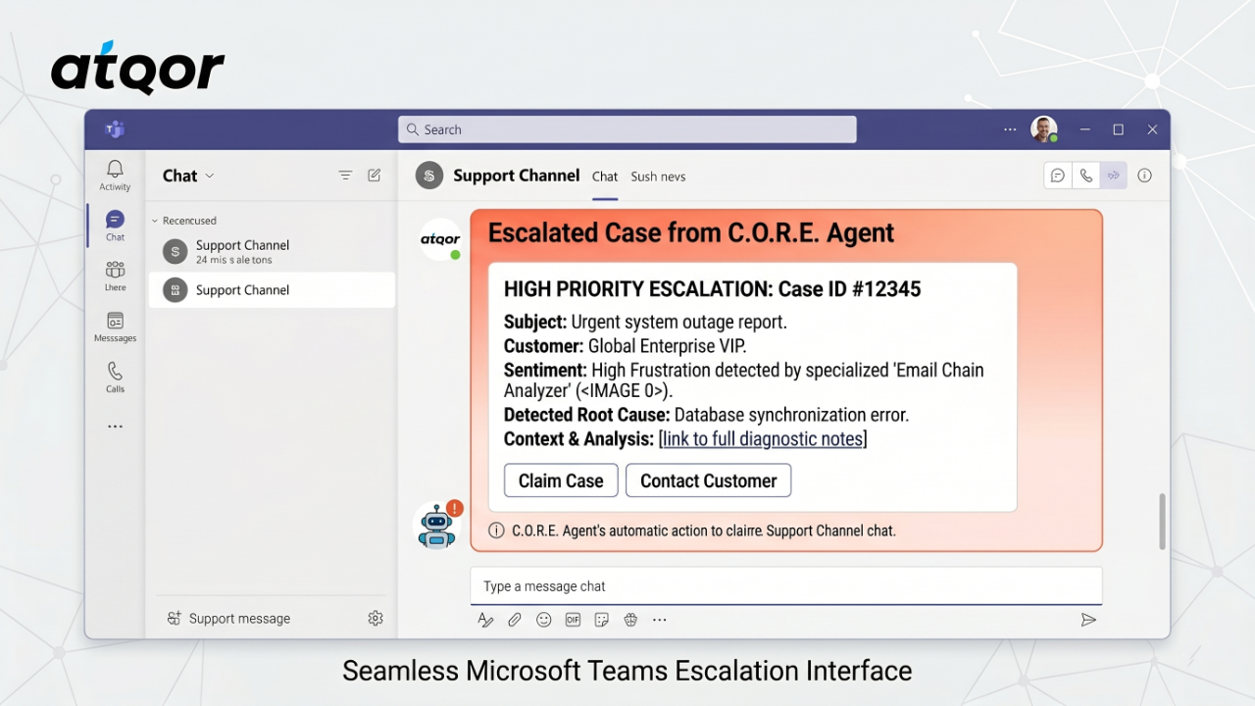Open the user profile avatar
Screen dimensions: 1255x706
1044,129
